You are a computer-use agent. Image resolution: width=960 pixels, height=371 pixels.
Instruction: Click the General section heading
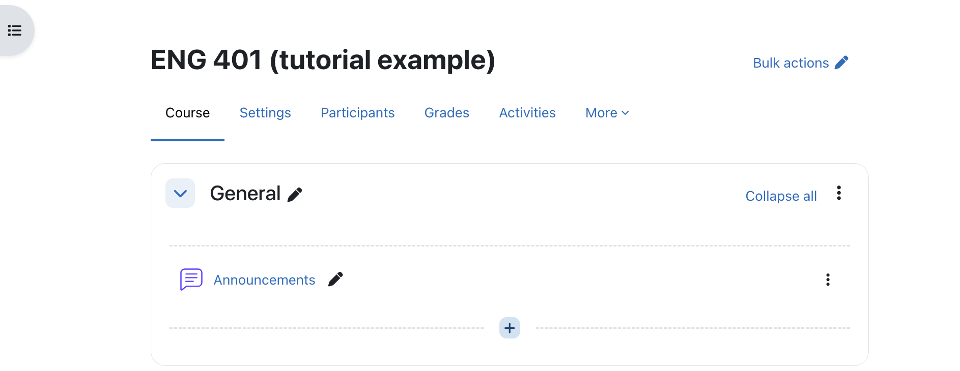245,194
